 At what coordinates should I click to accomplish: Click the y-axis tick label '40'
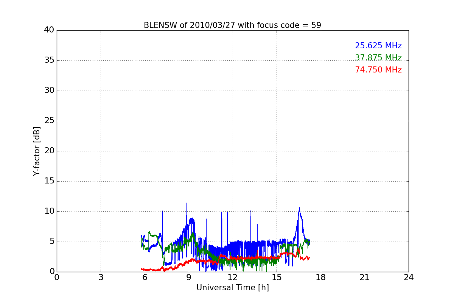tap(49, 30)
